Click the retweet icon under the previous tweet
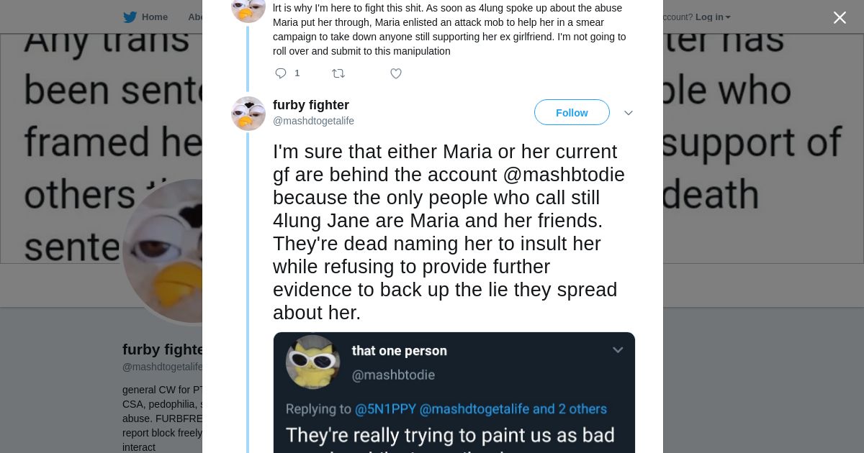This screenshot has height=453, width=864. [338, 73]
